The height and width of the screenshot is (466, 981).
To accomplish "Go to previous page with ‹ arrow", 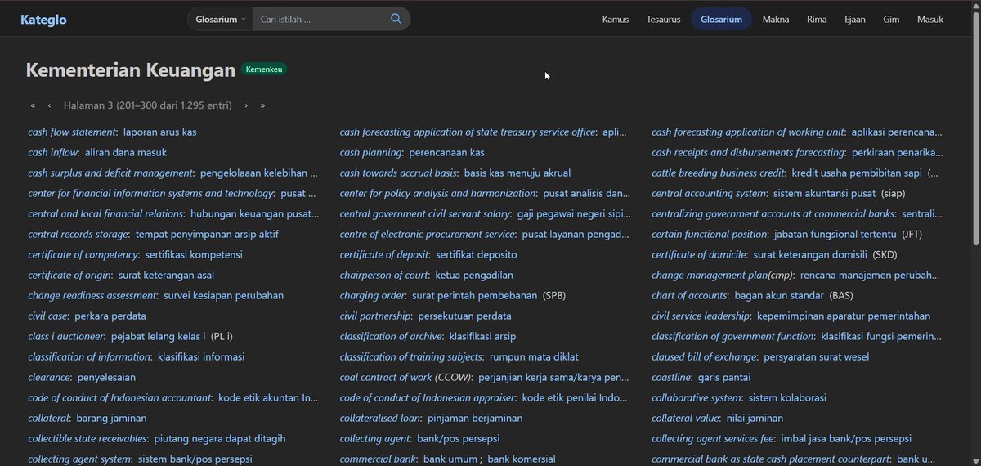I will 49,105.
